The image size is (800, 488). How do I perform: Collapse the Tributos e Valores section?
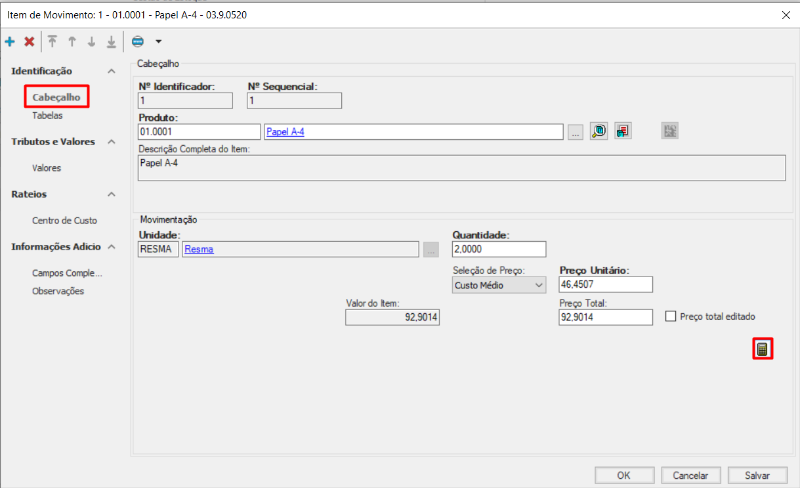pos(112,142)
